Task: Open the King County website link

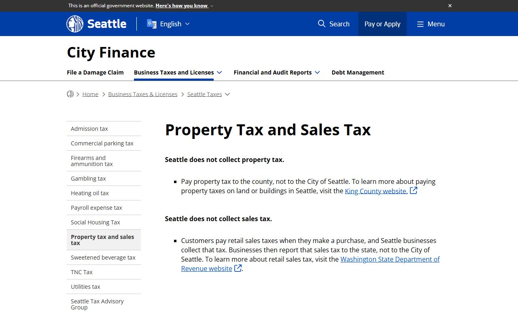Action: click(376, 191)
